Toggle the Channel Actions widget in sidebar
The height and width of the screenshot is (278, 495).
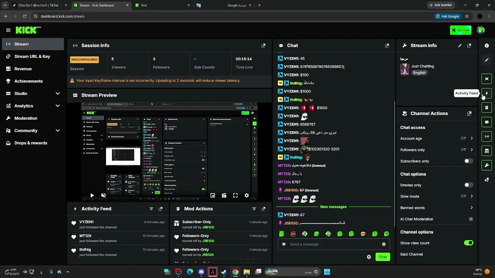pos(486,151)
